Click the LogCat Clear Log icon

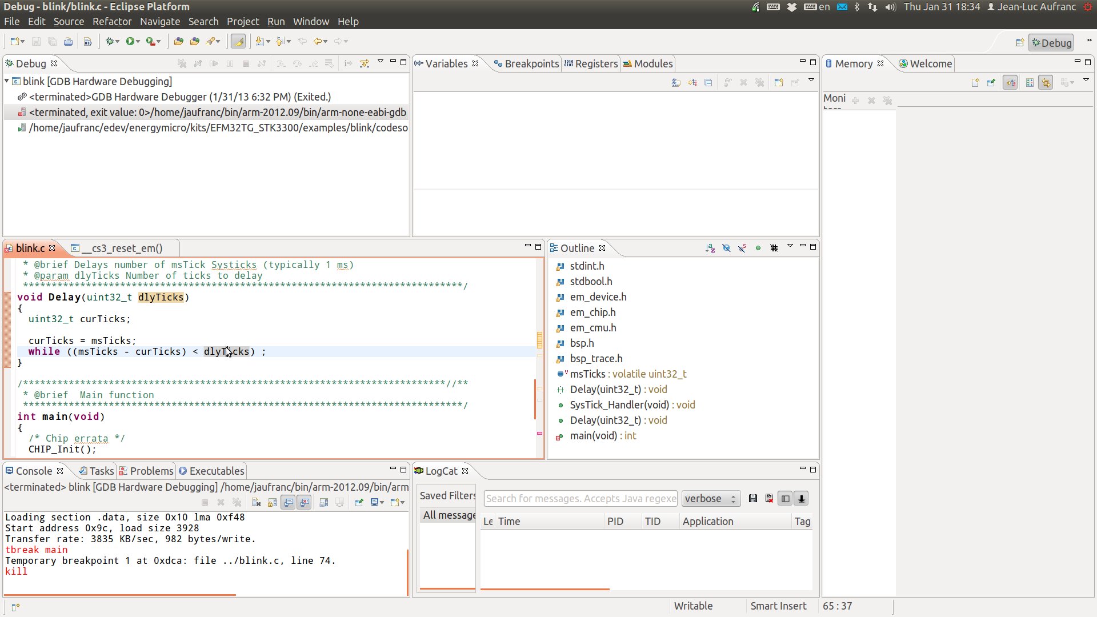[x=769, y=499]
